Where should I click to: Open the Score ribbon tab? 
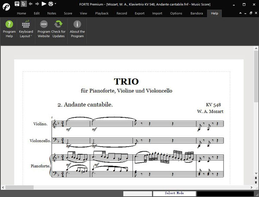[68, 13]
